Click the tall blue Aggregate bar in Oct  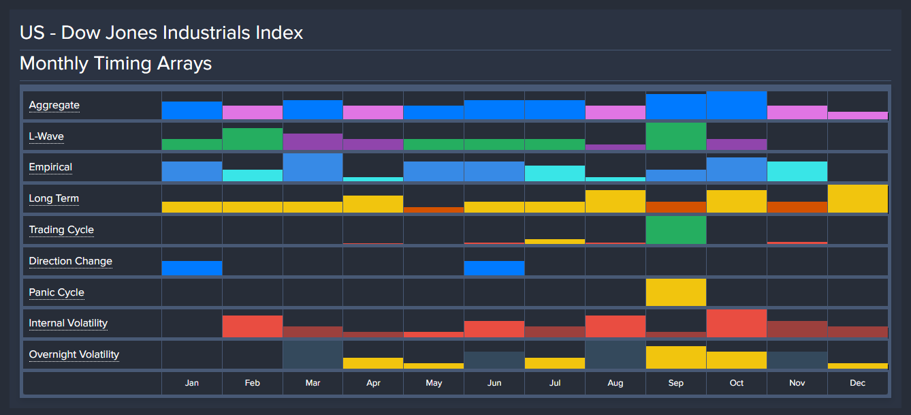click(737, 105)
